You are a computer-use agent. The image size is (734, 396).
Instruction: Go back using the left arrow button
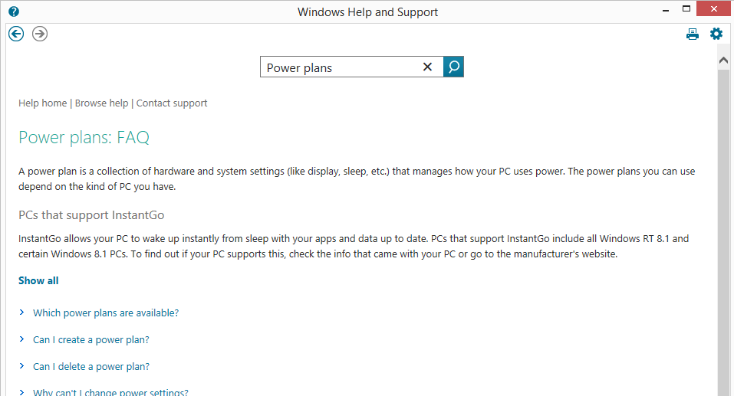pyautogui.click(x=16, y=34)
